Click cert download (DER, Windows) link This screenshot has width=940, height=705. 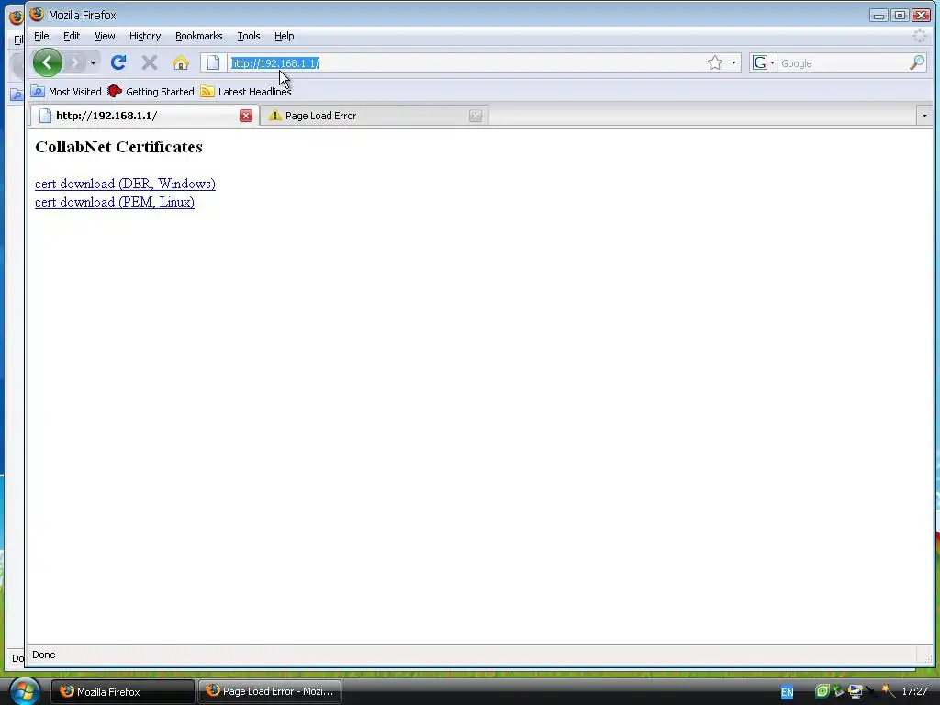click(x=125, y=184)
